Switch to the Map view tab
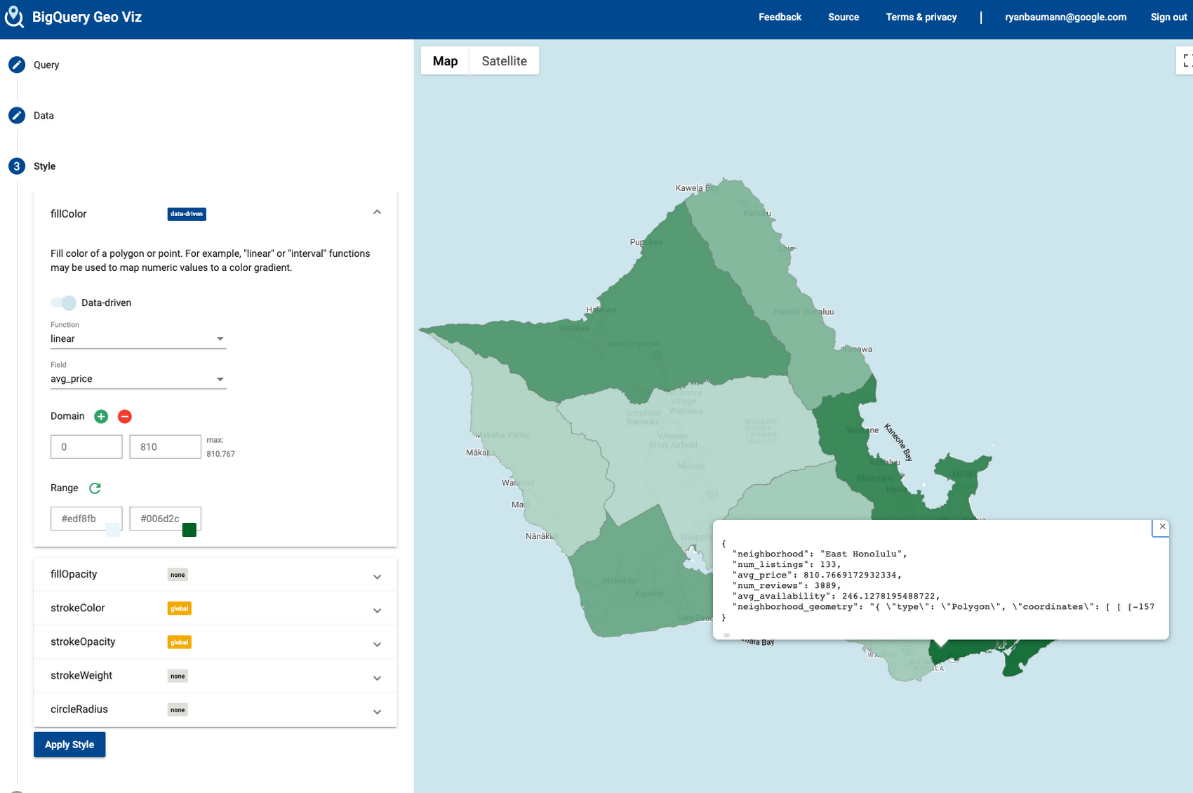 [445, 61]
